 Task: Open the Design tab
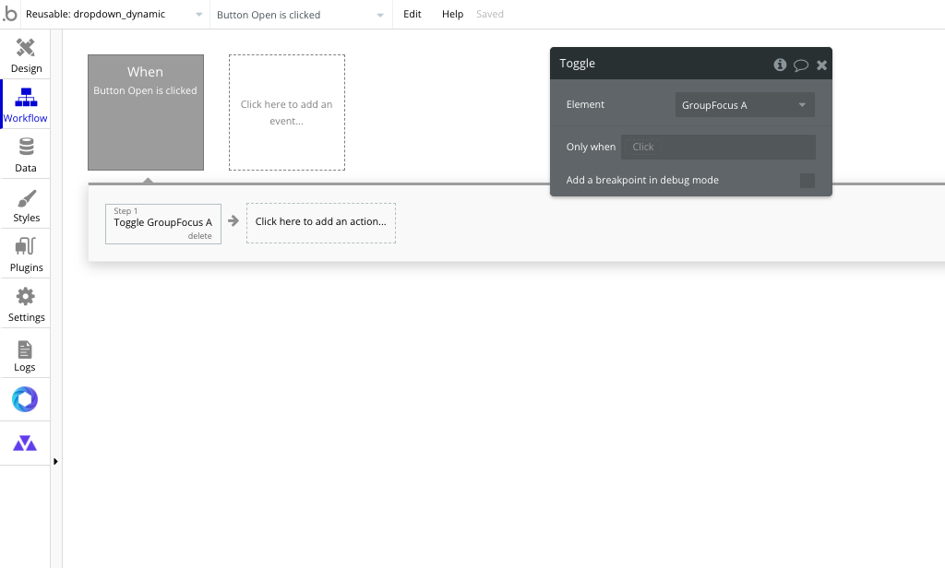[x=25, y=56]
